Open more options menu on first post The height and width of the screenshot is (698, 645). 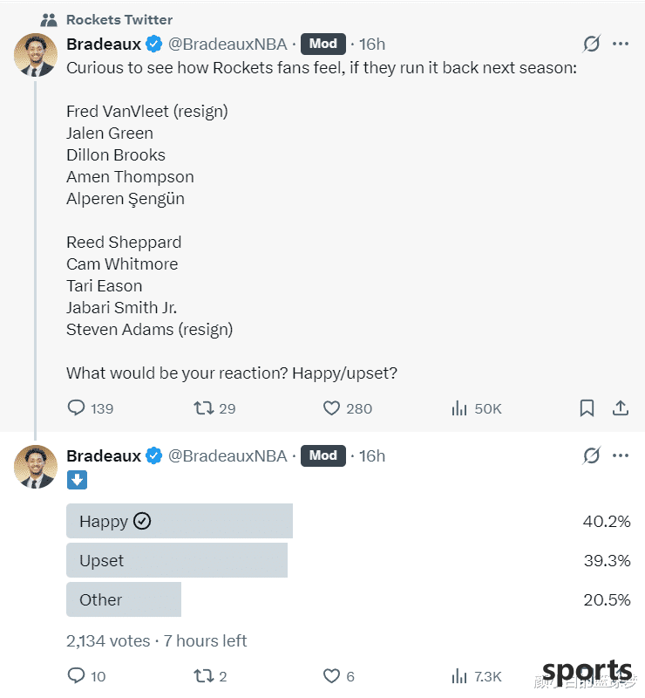tap(621, 44)
